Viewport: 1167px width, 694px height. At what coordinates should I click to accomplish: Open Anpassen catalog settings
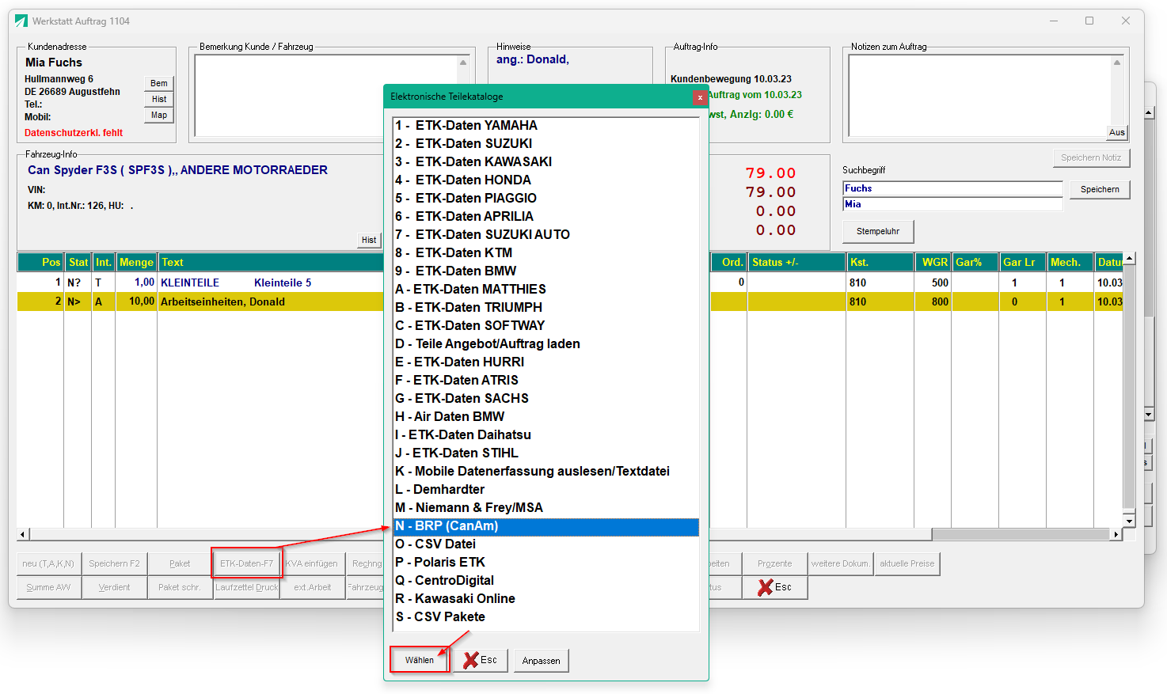tap(542, 661)
